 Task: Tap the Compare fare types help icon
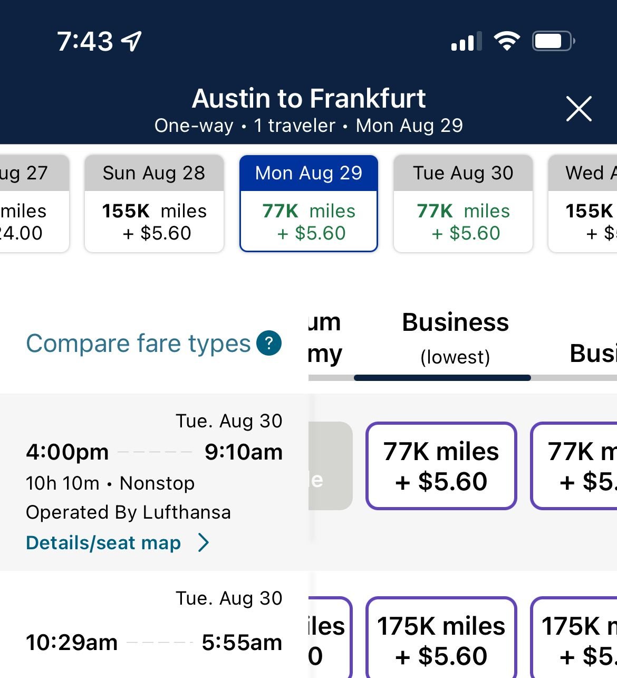tap(269, 343)
